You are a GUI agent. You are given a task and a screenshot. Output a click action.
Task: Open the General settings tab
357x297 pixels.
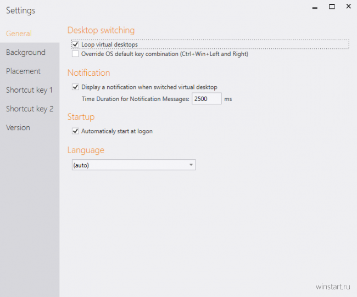click(19, 33)
